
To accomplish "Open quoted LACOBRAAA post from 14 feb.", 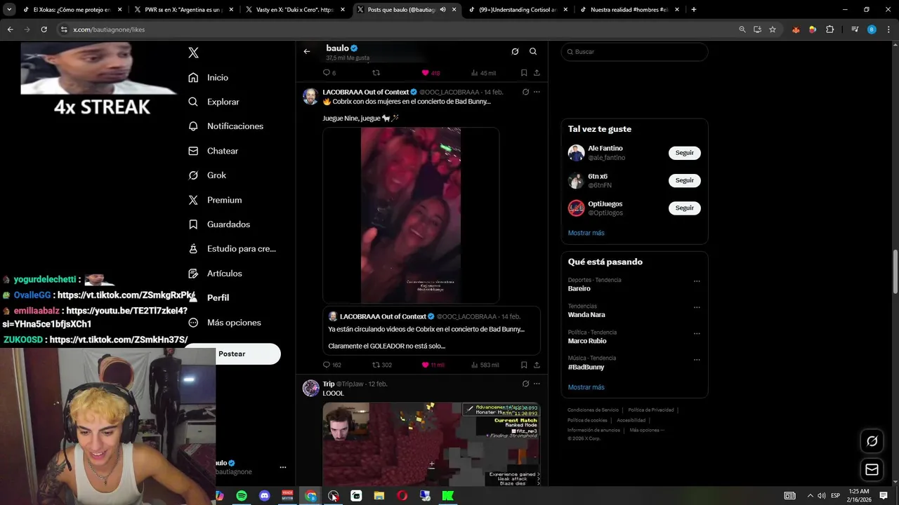I will point(431,331).
